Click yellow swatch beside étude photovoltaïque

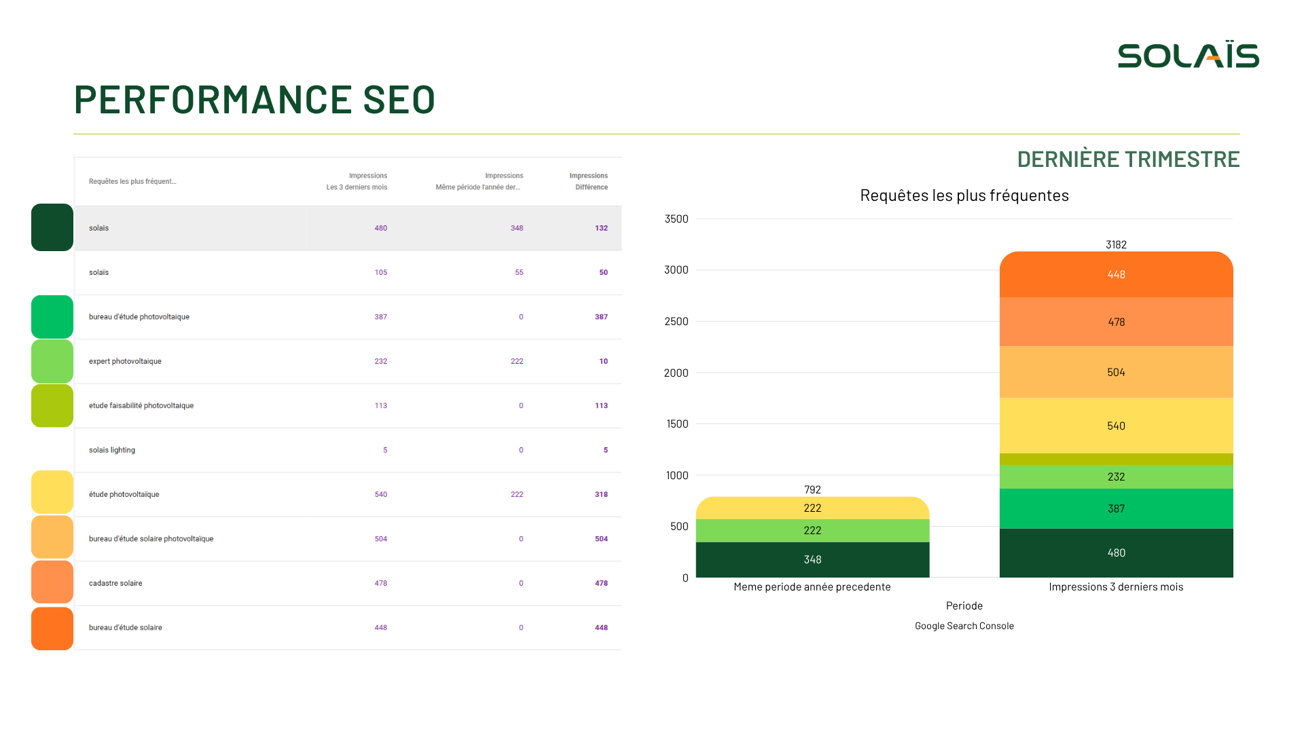click(52, 492)
